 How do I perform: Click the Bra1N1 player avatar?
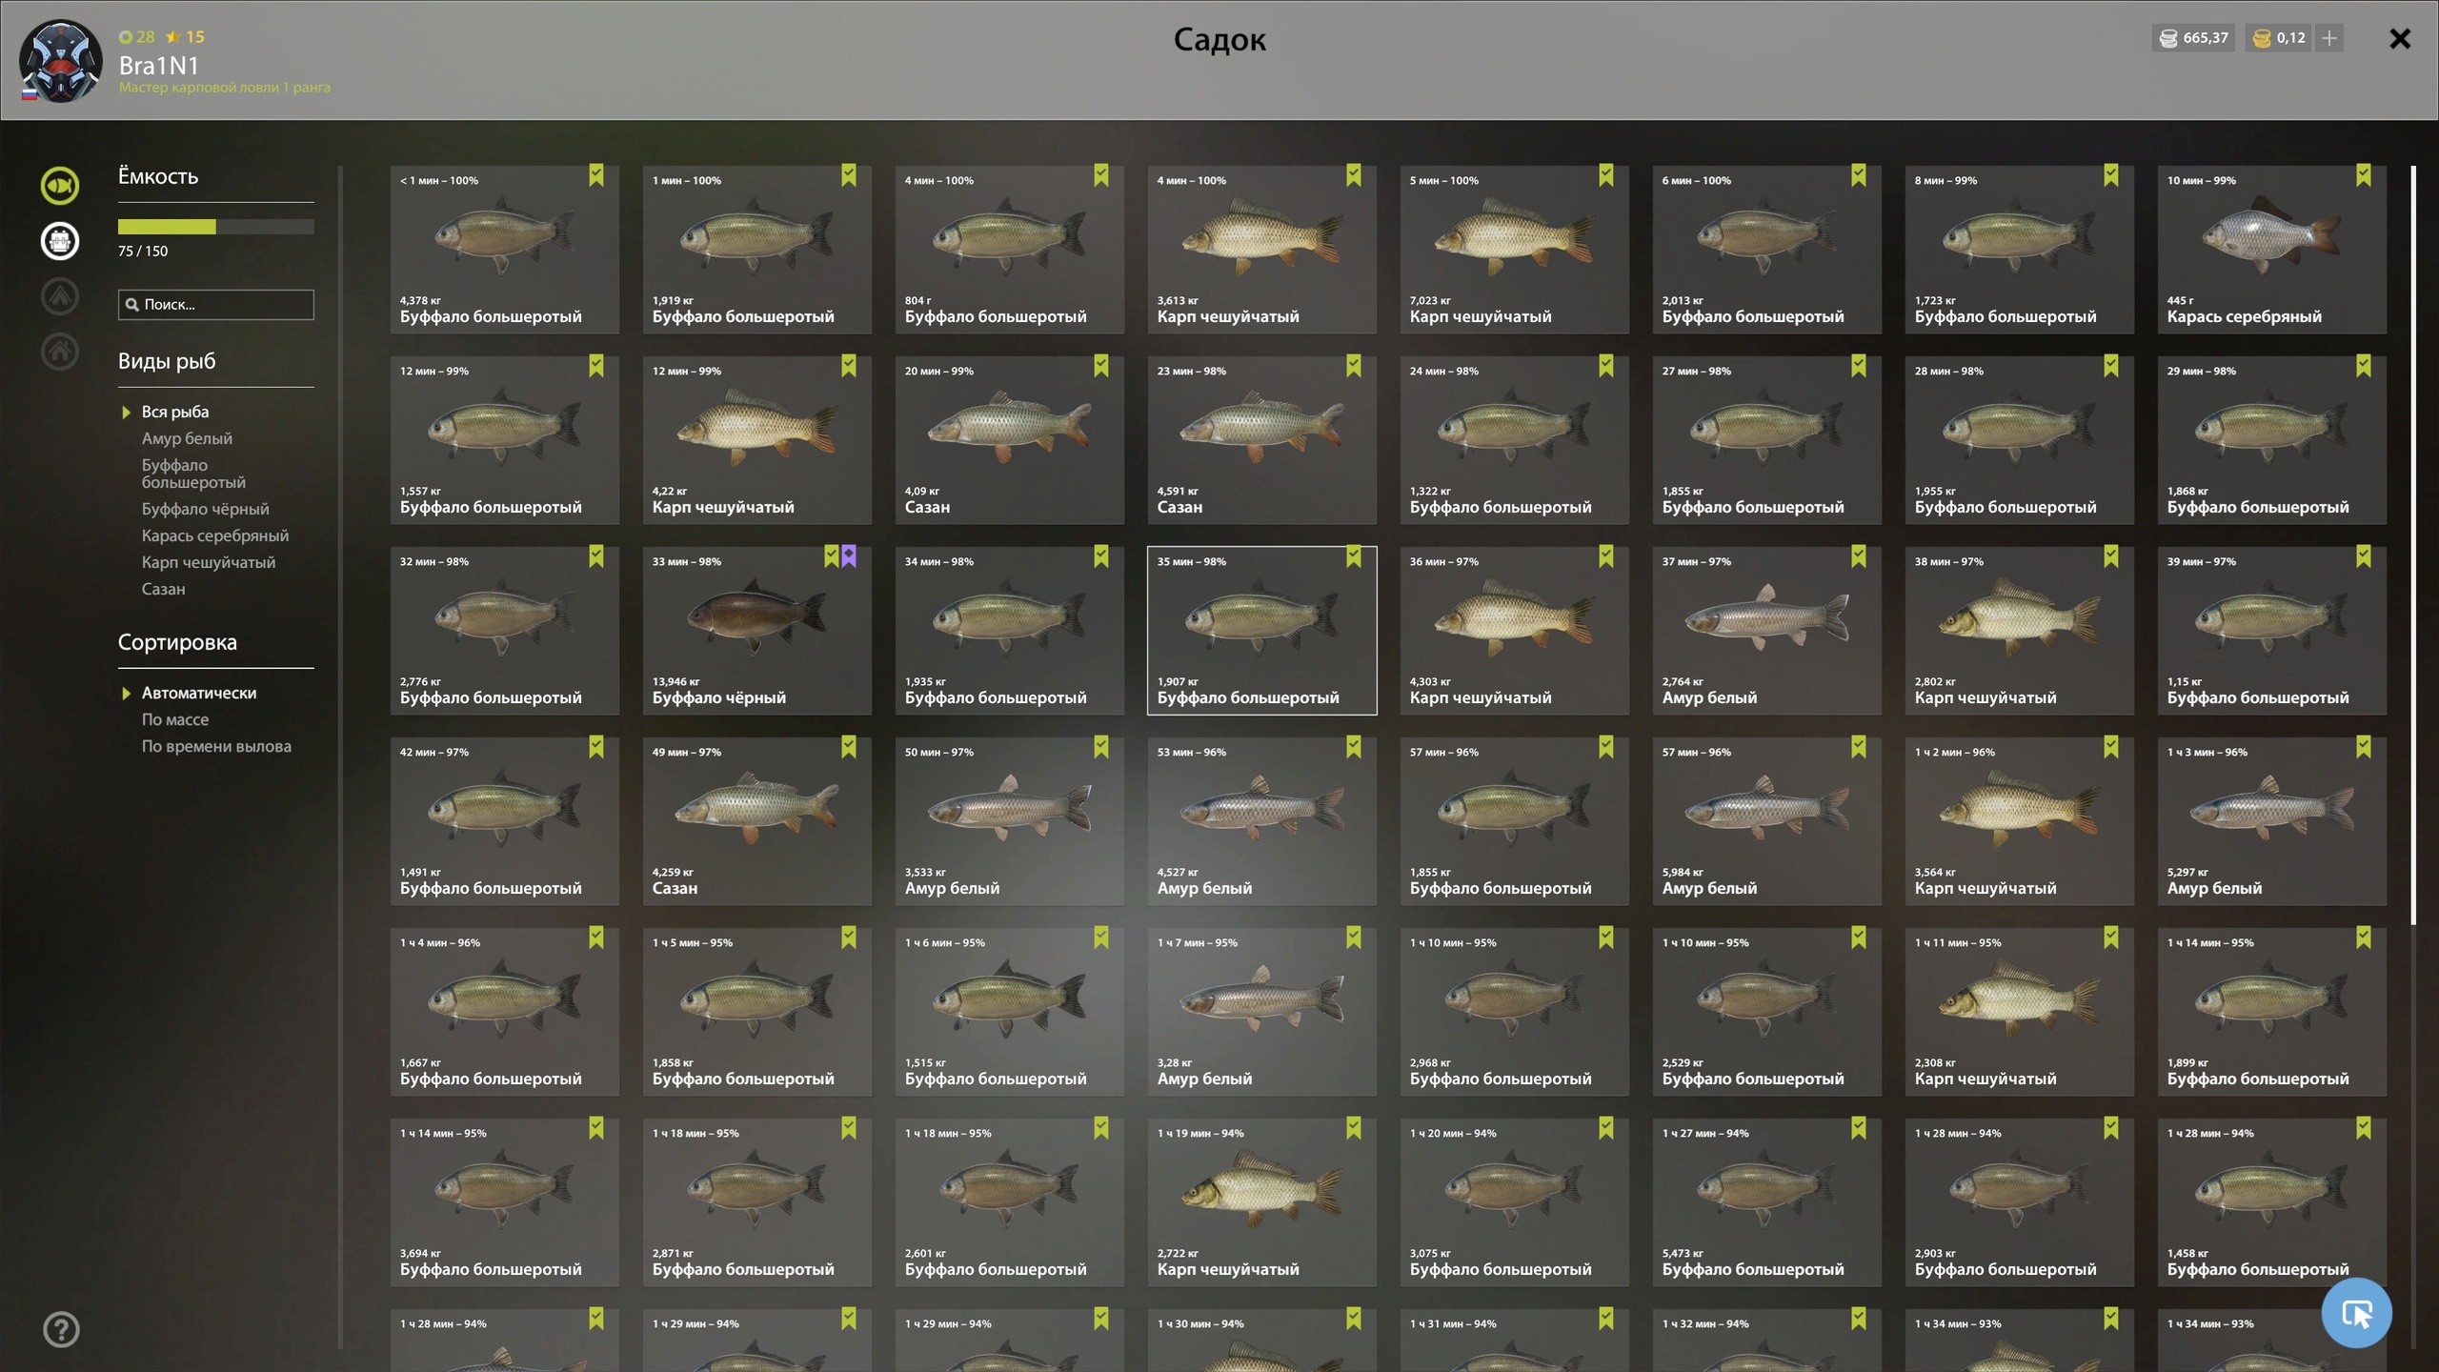pyautogui.click(x=60, y=61)
